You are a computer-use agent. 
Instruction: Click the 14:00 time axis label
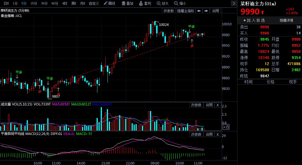(x=81, y=163)
